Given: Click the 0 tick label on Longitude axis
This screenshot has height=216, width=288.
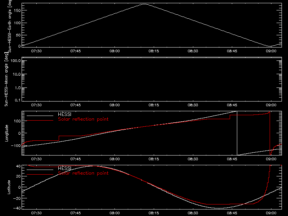Looking at the screenshot, I should [19, 133].
